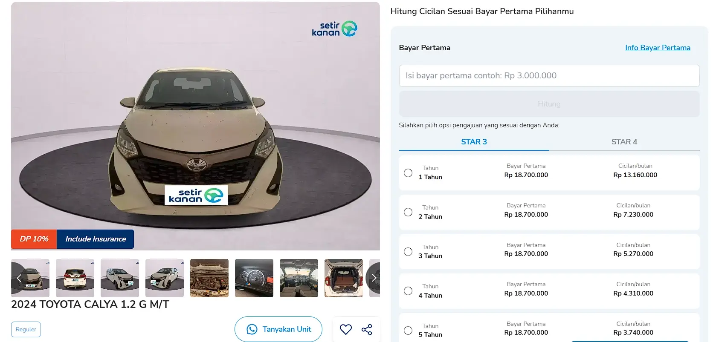View the engine bay thumbnail

[x=209, y=278]
